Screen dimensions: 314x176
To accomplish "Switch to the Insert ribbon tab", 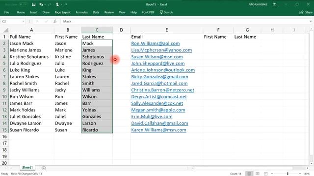I will [x=34, y=12].
